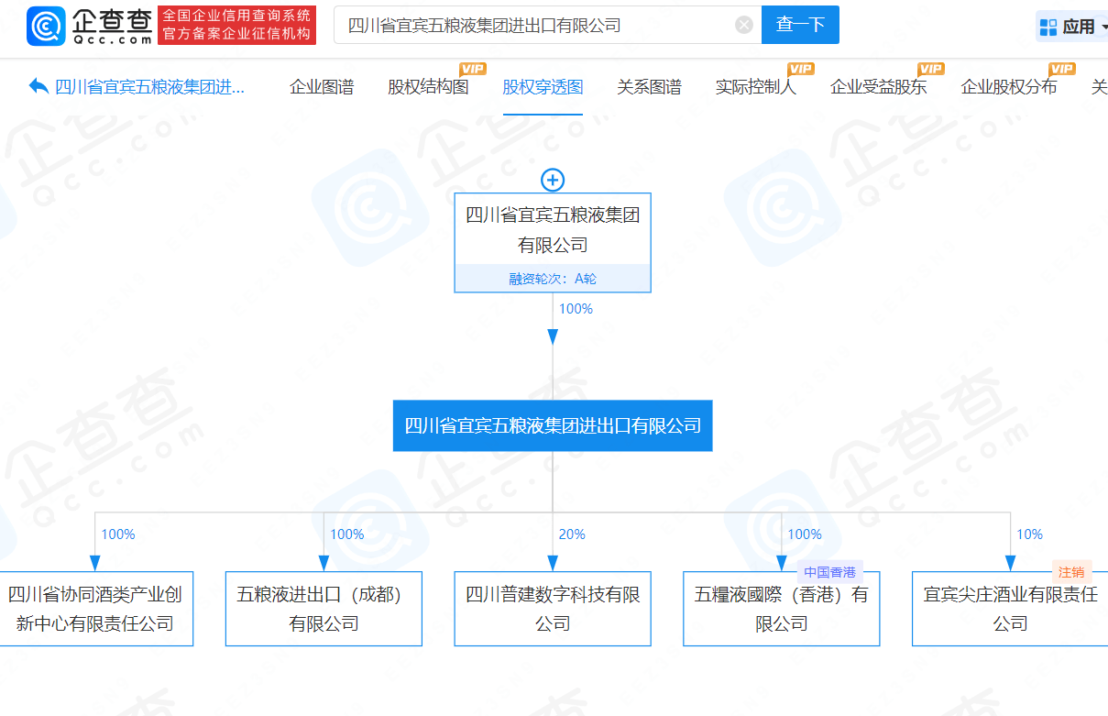
Task: Switch to the 关系图谱 tab
Action: pos(649,87)
